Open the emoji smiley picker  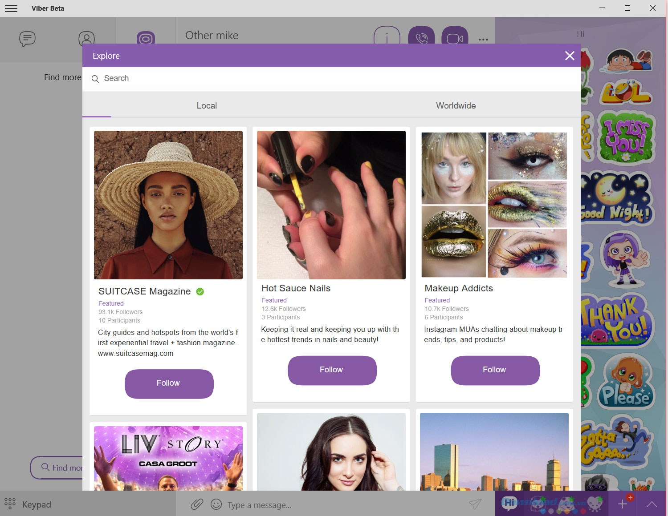tap(216, 504)
